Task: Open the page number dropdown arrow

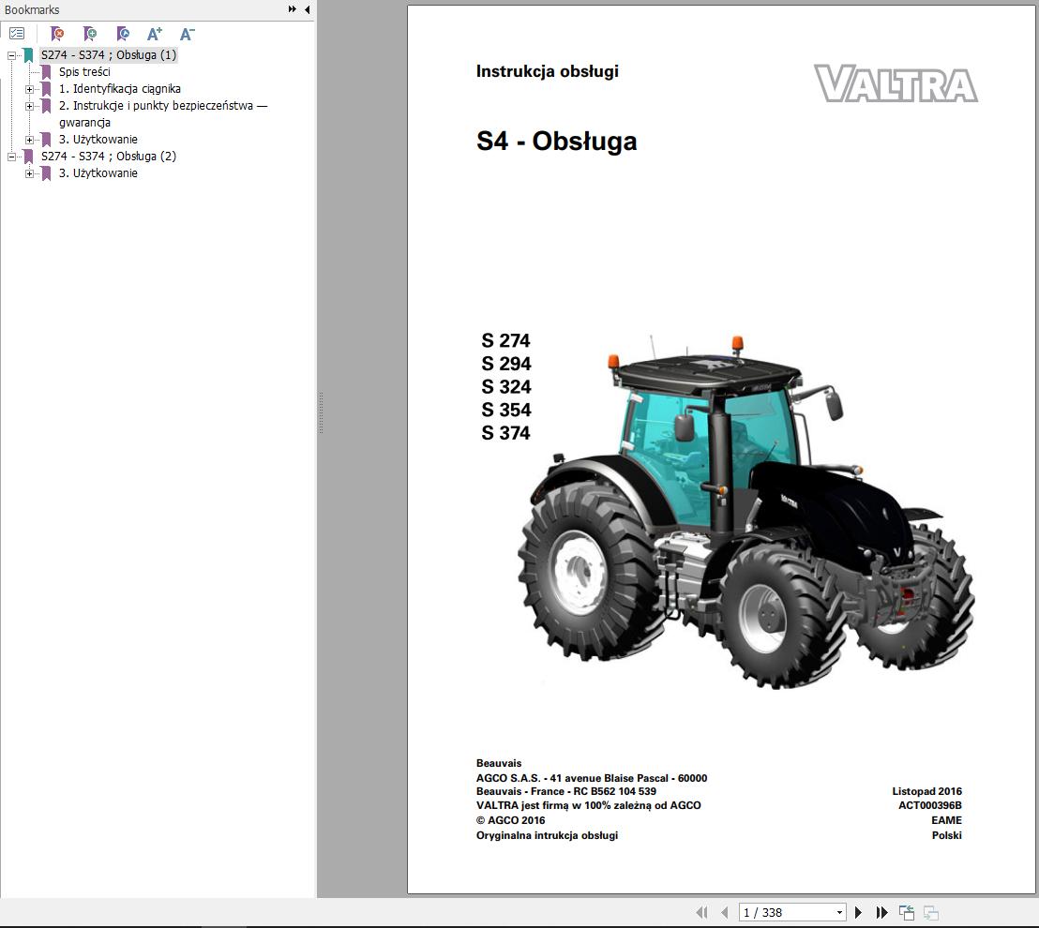Action: (839, 912)
